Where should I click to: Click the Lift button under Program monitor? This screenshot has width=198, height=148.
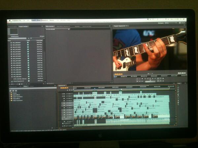click(x=158, y=81)
